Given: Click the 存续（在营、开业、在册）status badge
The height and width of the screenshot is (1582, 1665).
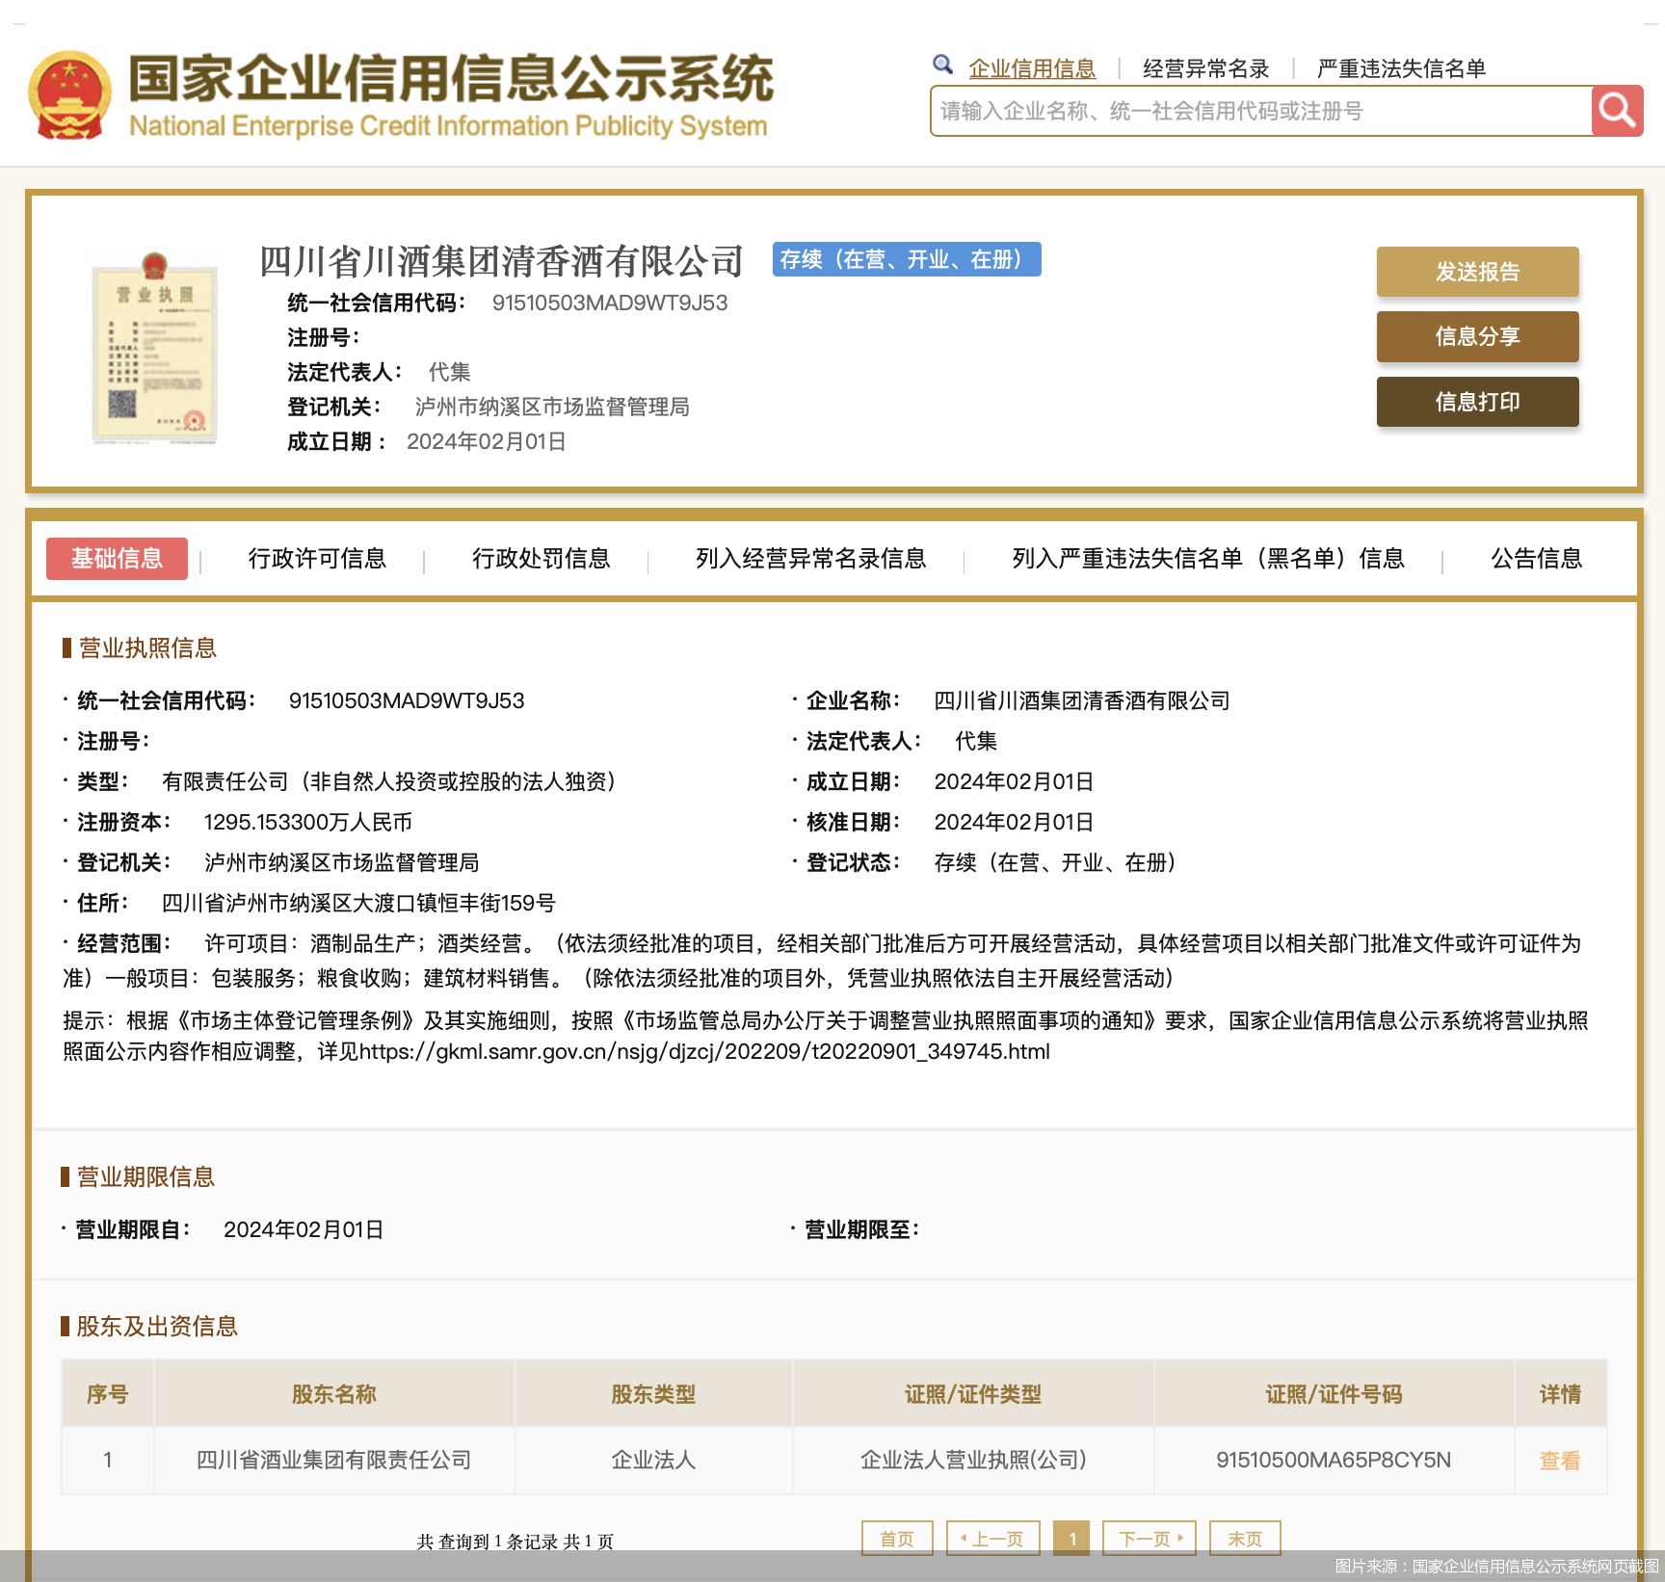Looking at the screenshot, I should (x=906, y=259).
